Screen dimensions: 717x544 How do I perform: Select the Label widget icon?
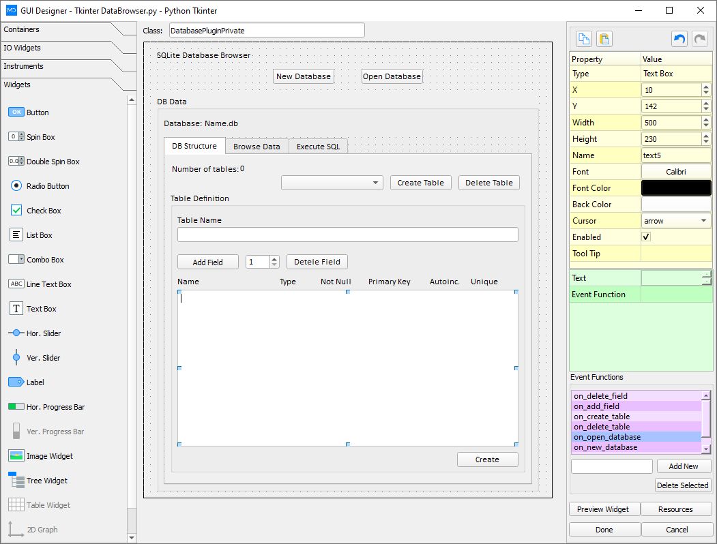[16, 382]
